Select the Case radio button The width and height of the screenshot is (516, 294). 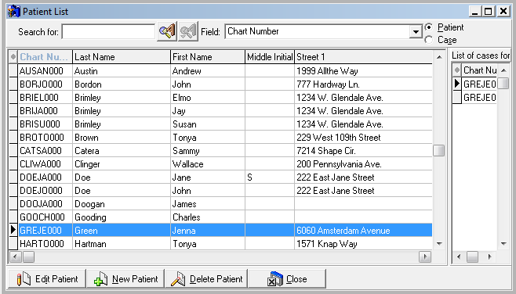pyautogui.click(x=429, y=40)
